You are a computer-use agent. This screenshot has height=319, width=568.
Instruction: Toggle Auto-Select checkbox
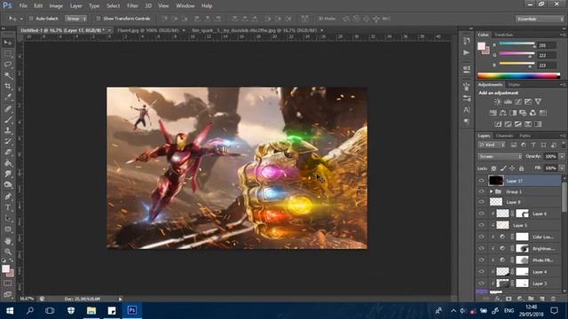coord(31,19)
